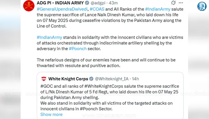Open the ADG PI Indian Army profile avatar
The height and width of the screenshot is (119, 209).
click(x=29, y=6)
